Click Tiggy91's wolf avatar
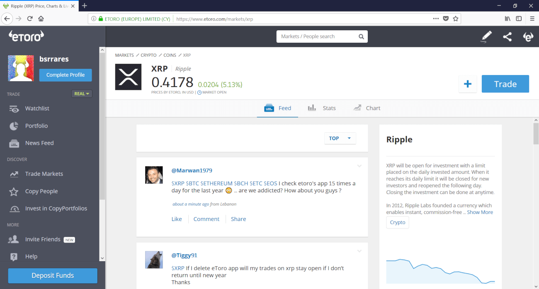 (154, 260)
